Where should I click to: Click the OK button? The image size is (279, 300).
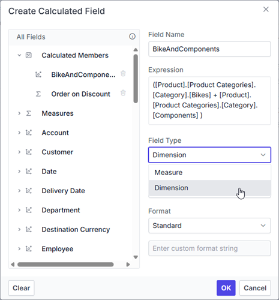[x=226, y=288]
